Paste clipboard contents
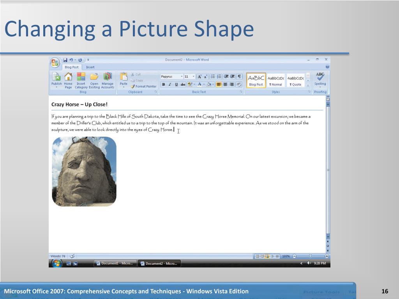This screenshot has width=399, height=299. (x=124, y=79)
